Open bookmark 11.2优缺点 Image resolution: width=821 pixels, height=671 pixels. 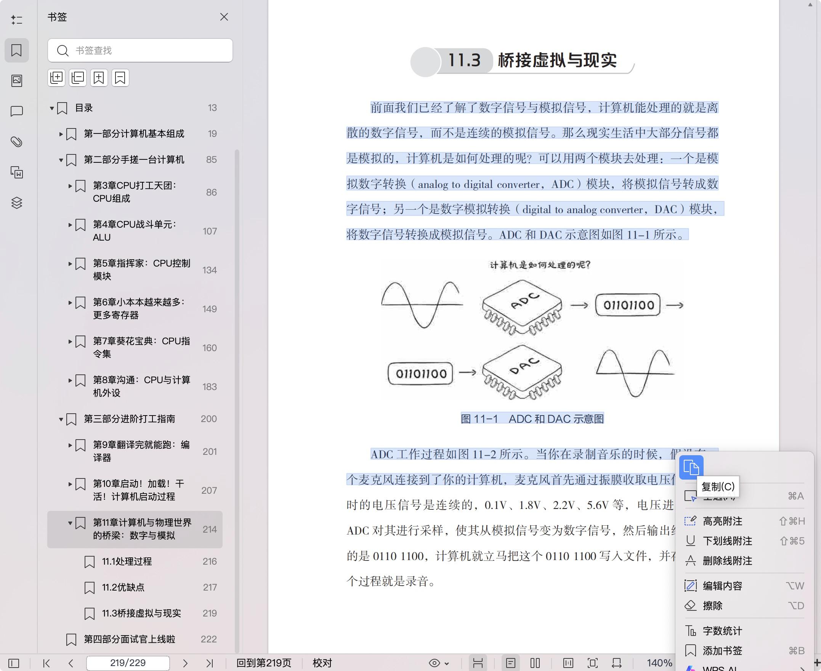(135, 587)
